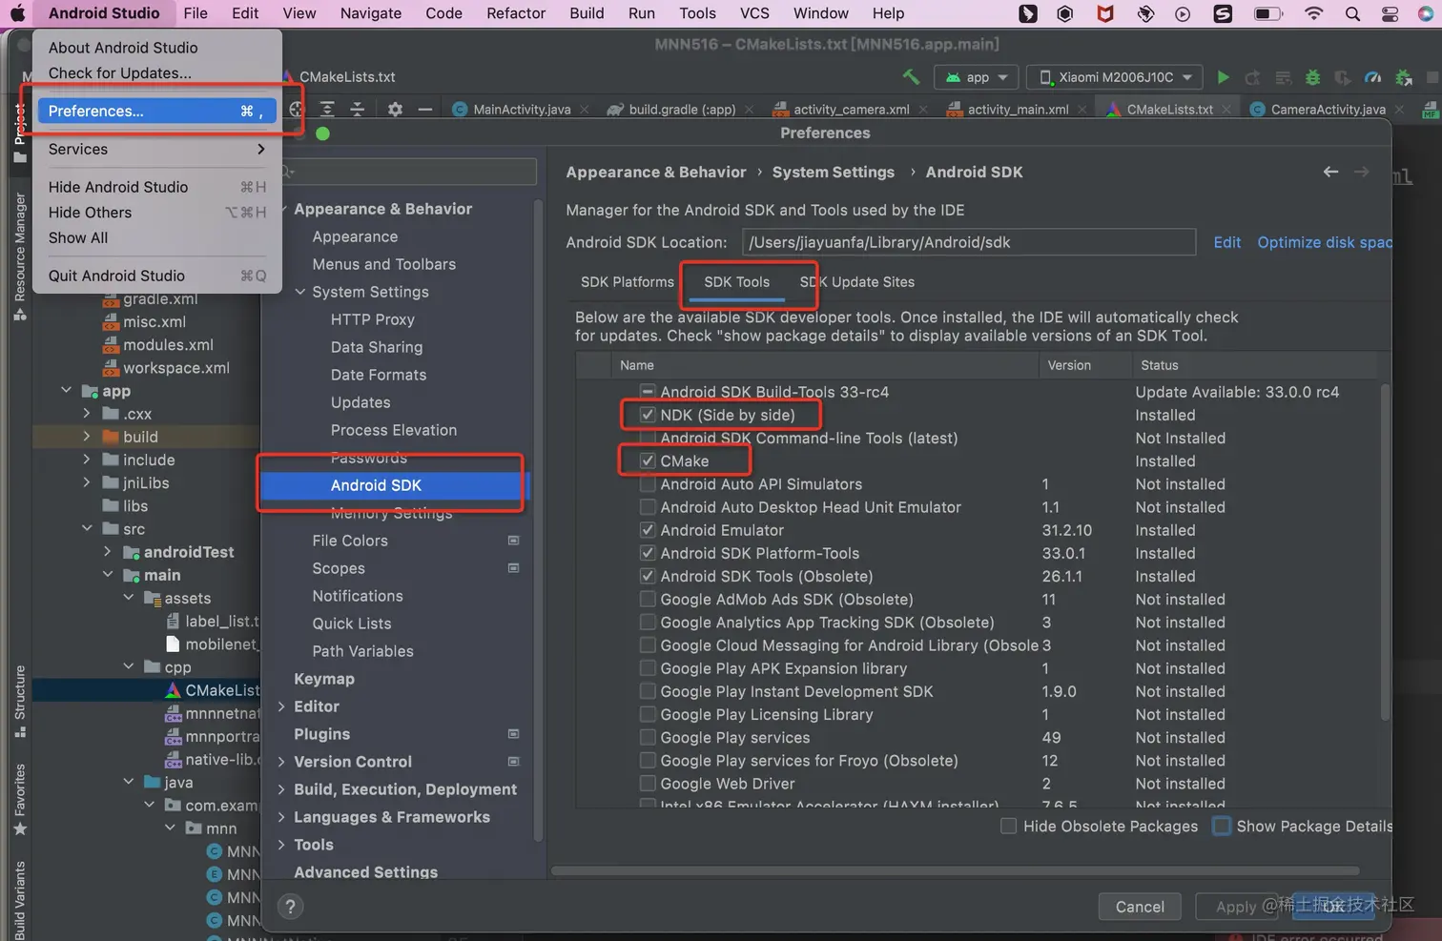Open the app run configuration dropdown
The height and width of the screenshot is (941, 1442).
[977, 77]
